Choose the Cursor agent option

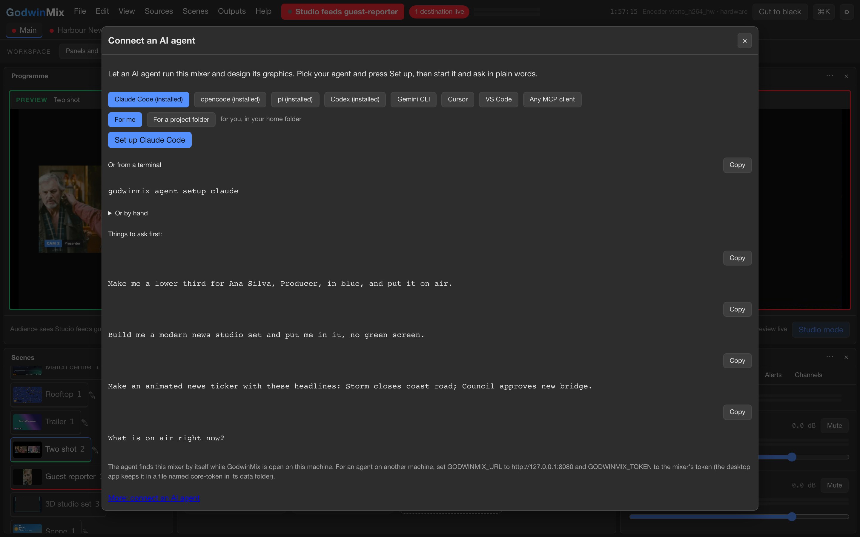(457, 99)
